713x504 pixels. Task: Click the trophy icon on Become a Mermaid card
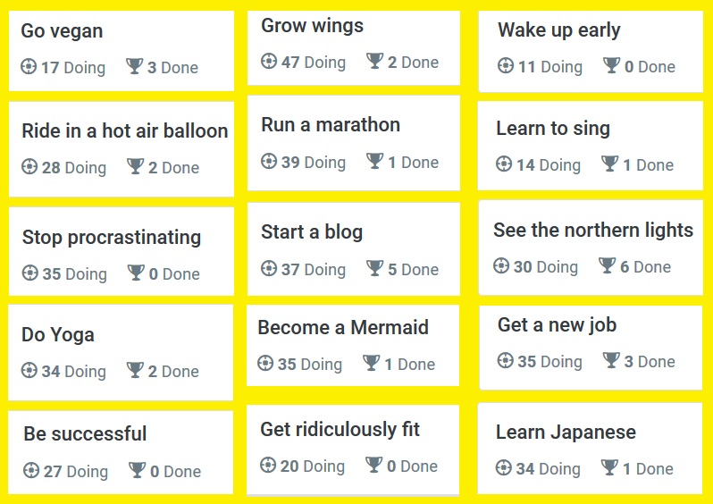(371, 363)
